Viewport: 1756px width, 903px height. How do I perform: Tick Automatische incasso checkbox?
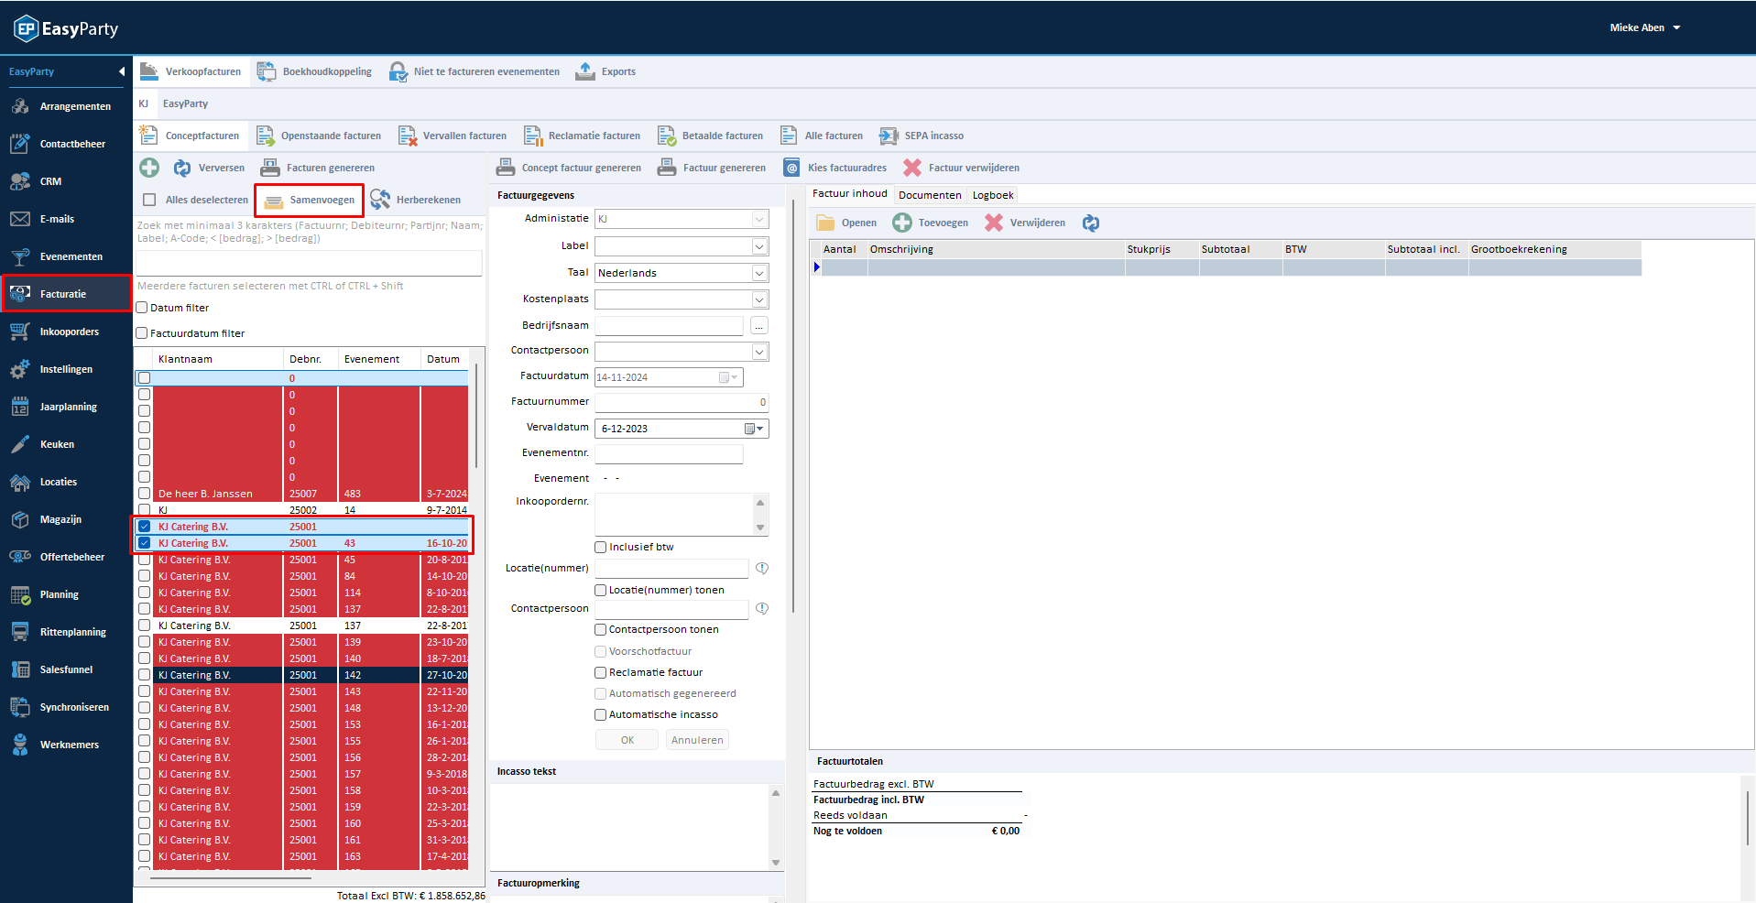pos(601,714)
